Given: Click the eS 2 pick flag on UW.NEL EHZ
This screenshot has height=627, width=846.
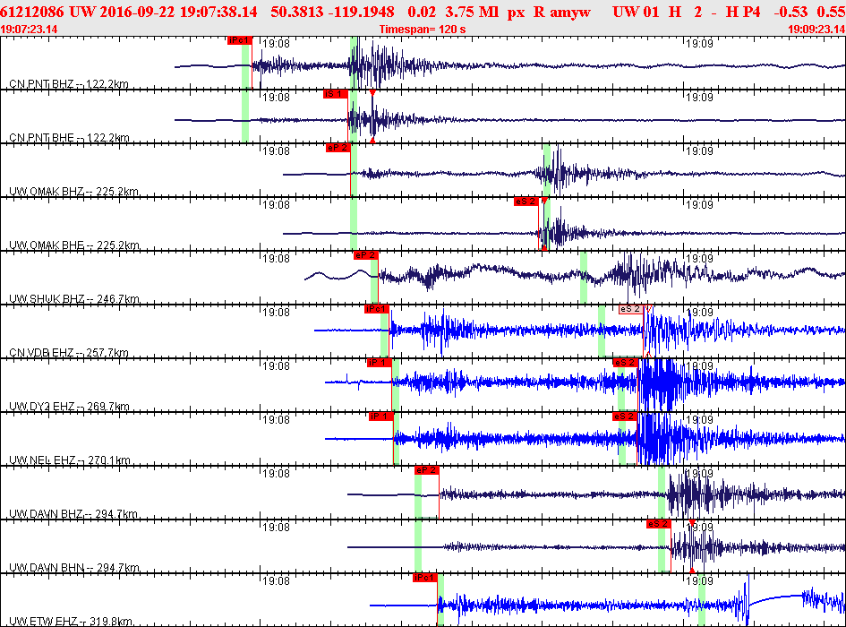Looking at the screenshot, I should (625, 417).
